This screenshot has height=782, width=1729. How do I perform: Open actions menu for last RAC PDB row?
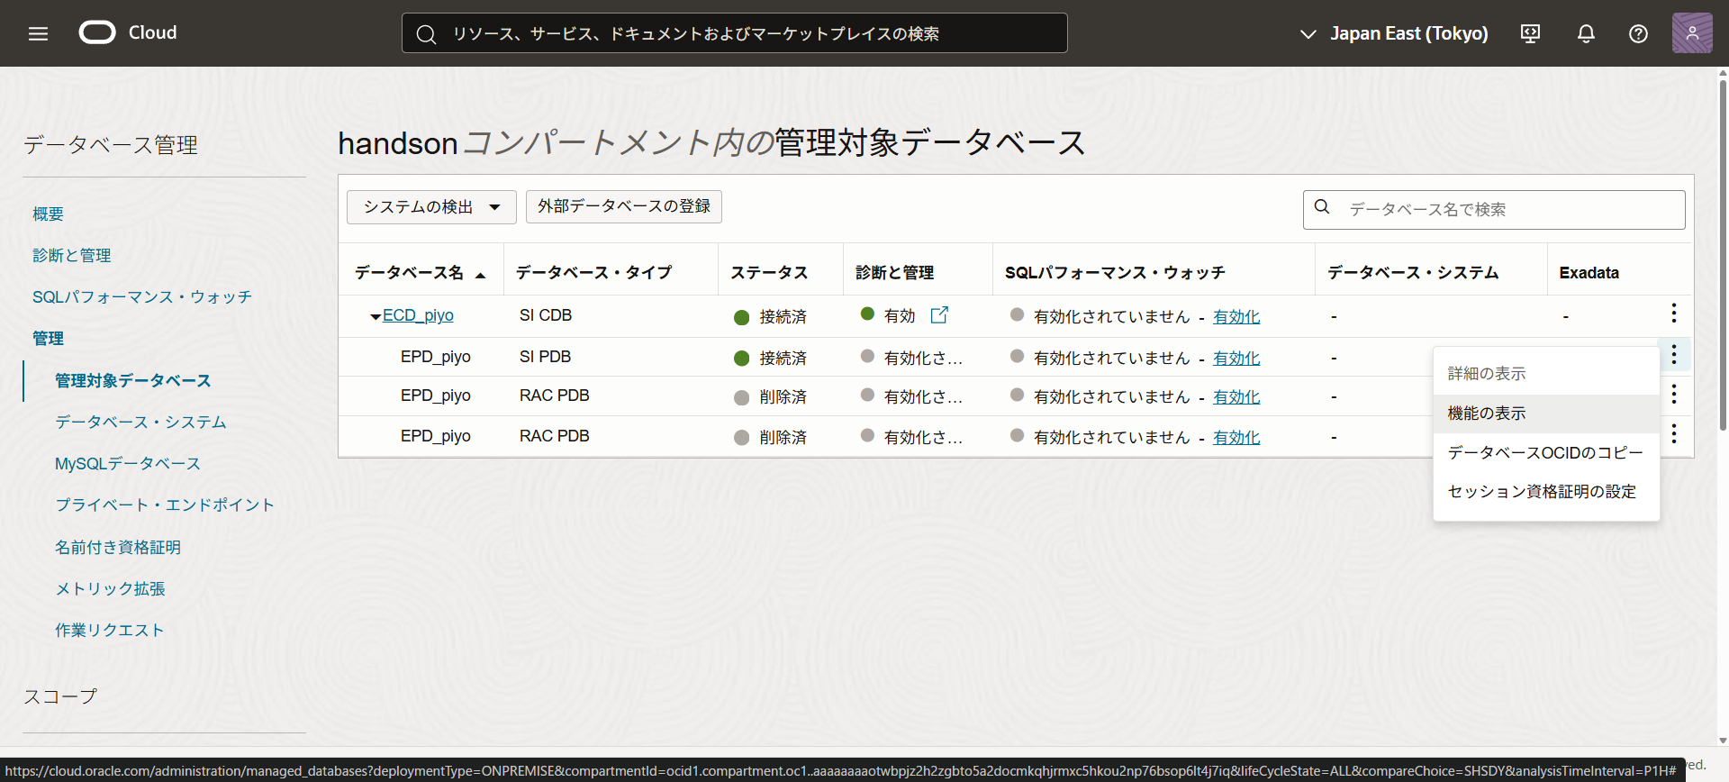1674,433
